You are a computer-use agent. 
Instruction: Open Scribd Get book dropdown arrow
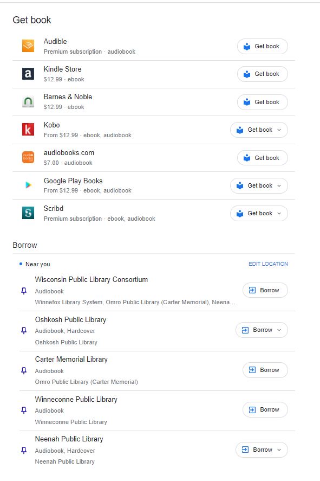[279, 213]
